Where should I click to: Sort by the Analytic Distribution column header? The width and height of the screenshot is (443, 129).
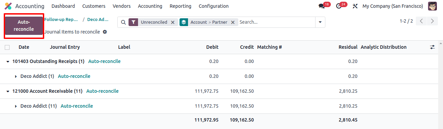384,47
